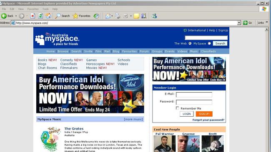Click the SignUp link in header
The height and width of the screenshot is (152, 271).
click(x=223, y=30)
